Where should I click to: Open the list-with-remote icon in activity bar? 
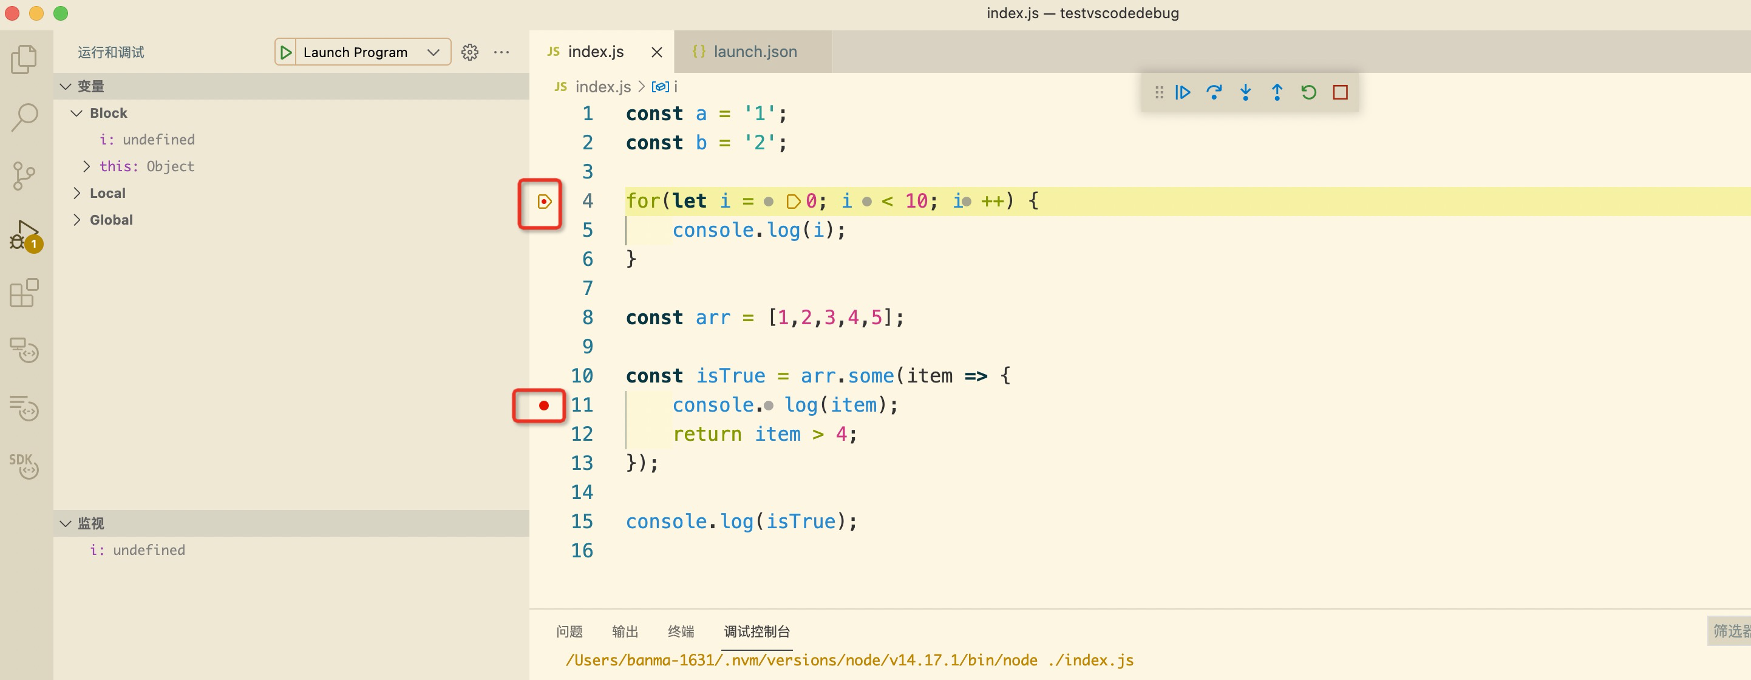click(24, 408)
